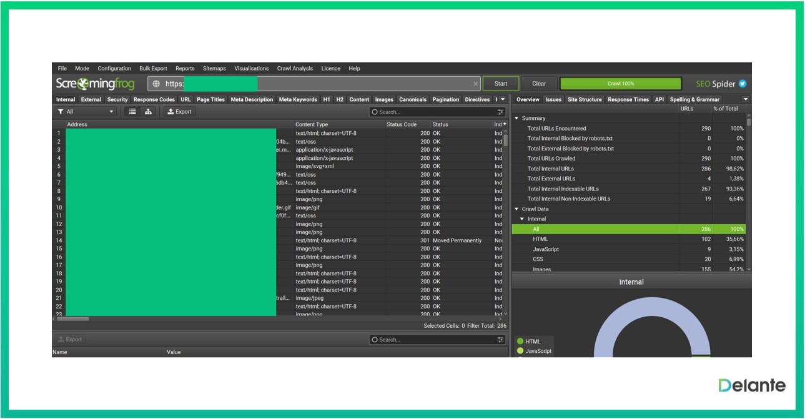The image size is (805, 419).
Task: Click the Twitter bird icon
Action: [x=743, y=84]
